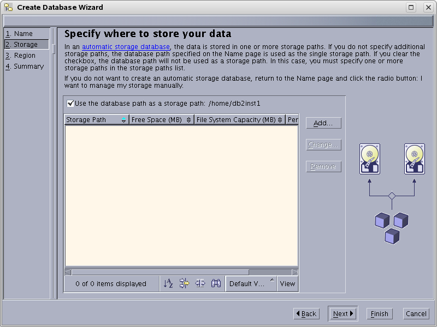
Task: Sort by File System Capacity (MB) arrows
Action: coord(280,120)
